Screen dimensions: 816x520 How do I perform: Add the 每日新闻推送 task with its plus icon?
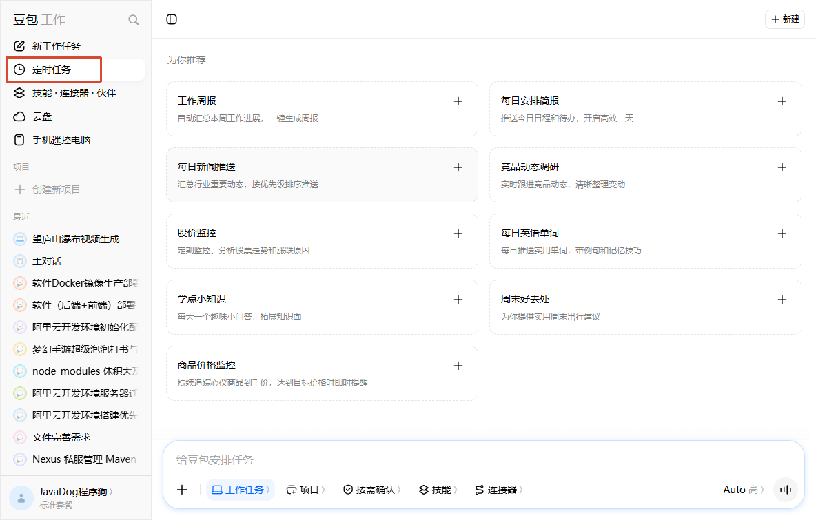[x=458, y=167]
